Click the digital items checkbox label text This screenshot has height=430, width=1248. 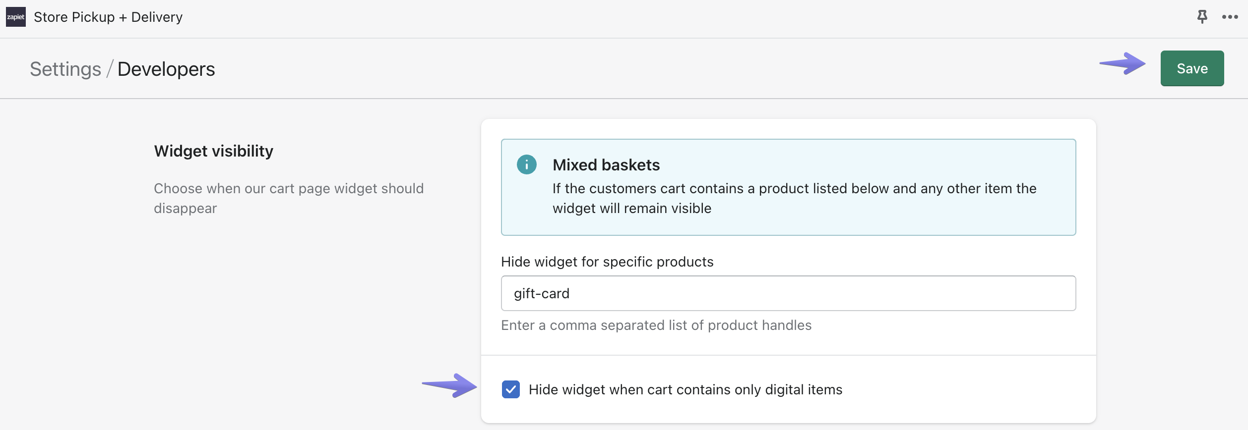685,390
